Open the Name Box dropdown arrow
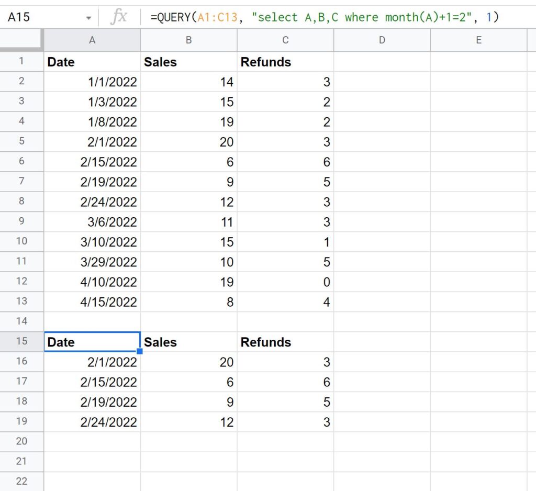 click(x=88, y=18)
